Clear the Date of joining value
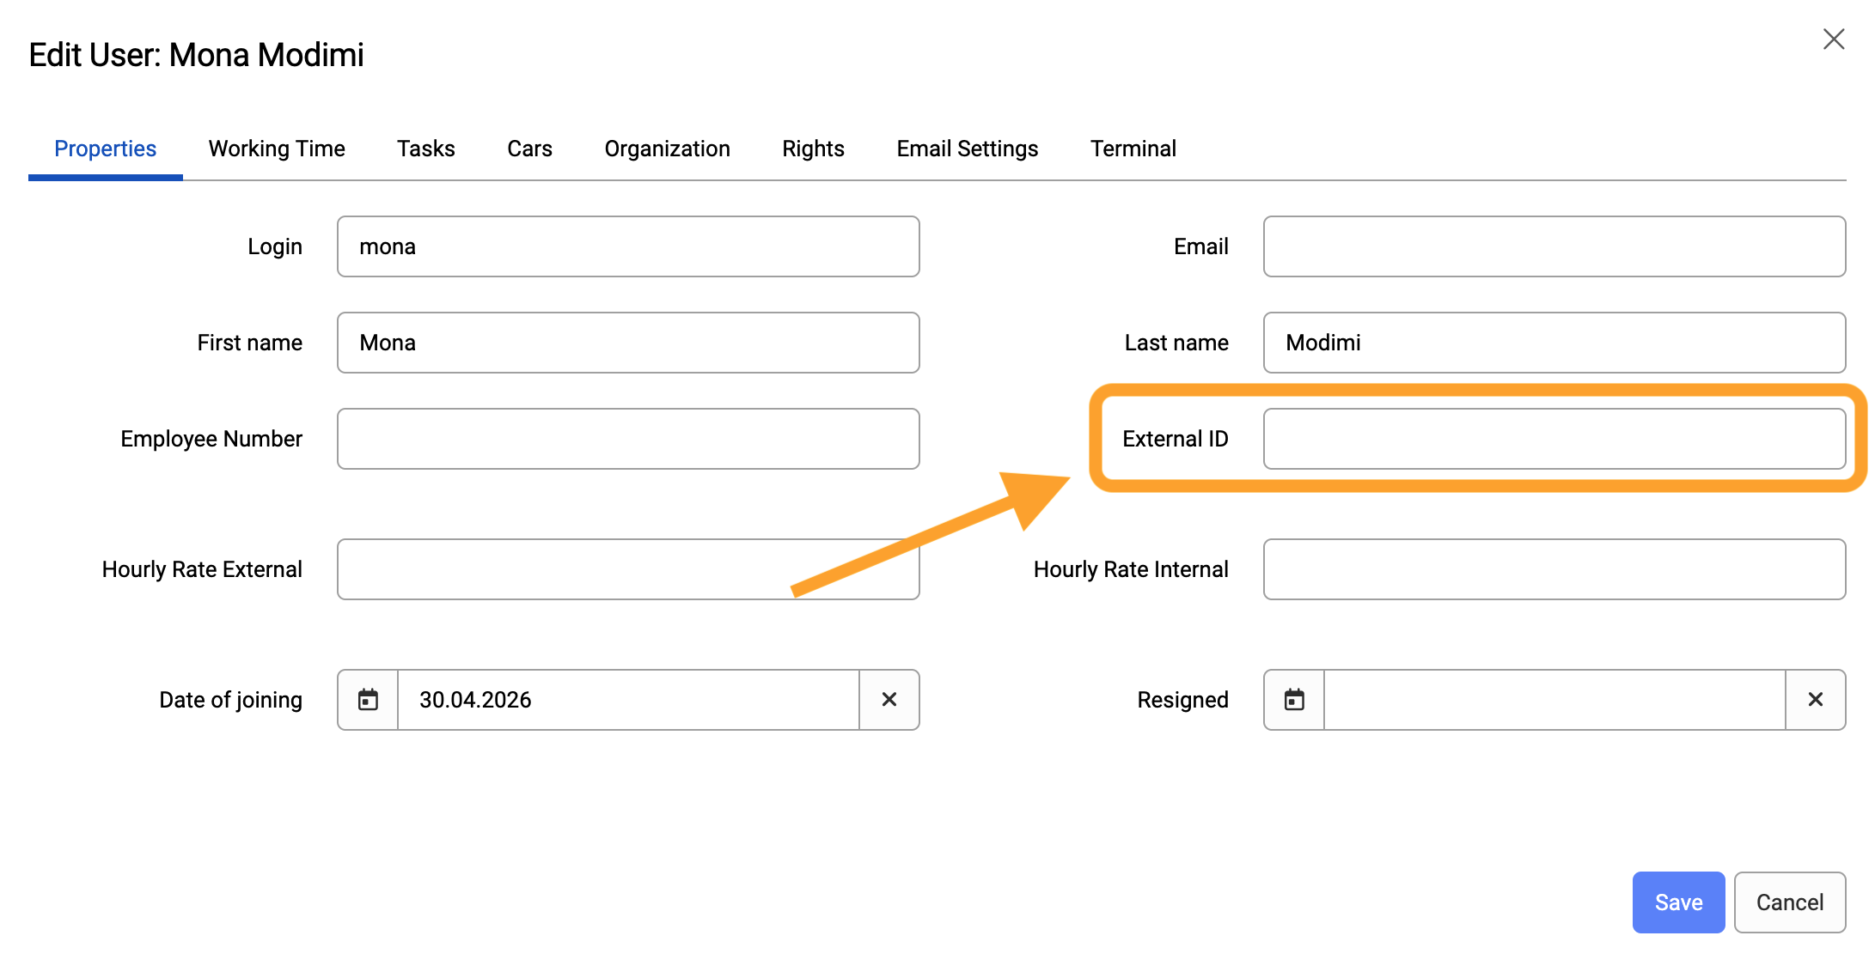 pyautogui.click(x=889, y=700)
